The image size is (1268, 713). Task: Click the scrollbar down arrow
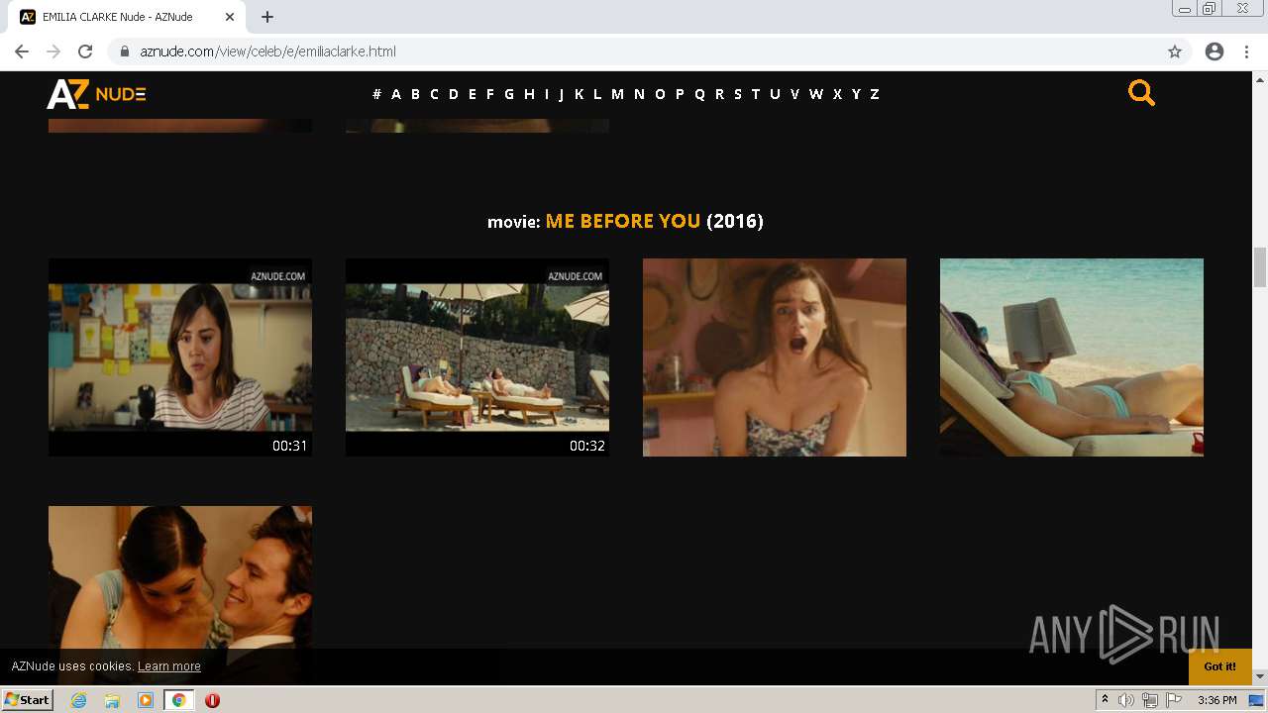1260,676
